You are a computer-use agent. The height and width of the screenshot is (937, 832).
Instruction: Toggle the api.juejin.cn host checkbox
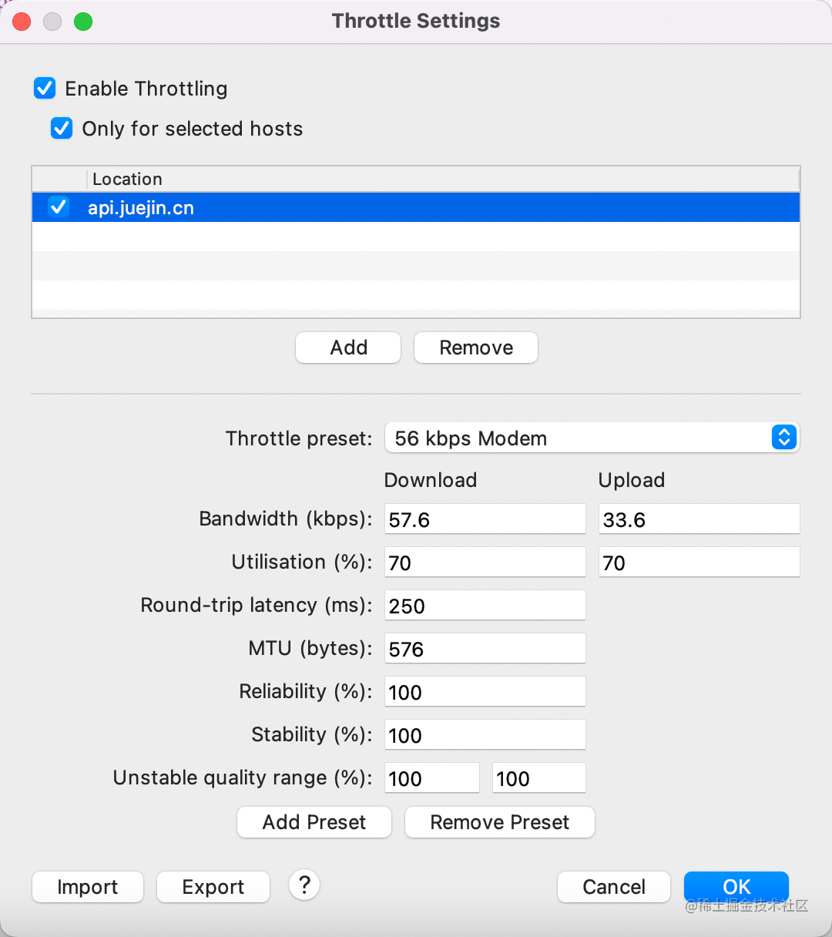point(59,207)
